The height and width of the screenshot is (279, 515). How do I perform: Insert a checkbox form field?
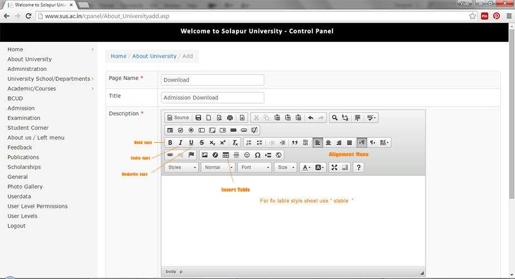pos(180,130)
